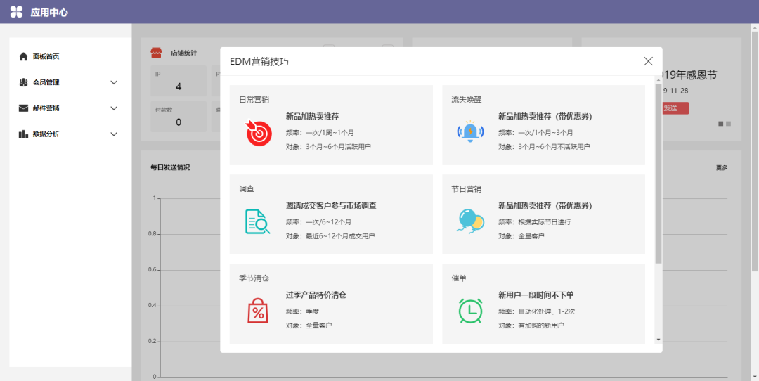759x381 pixels.
Task: Click the document search icon under 调查
Action: pos(257,221)
